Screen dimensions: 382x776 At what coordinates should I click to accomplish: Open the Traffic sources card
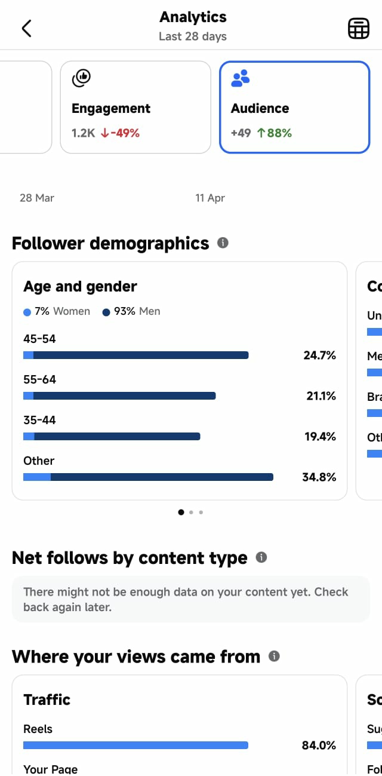click(x=180, y=725)
